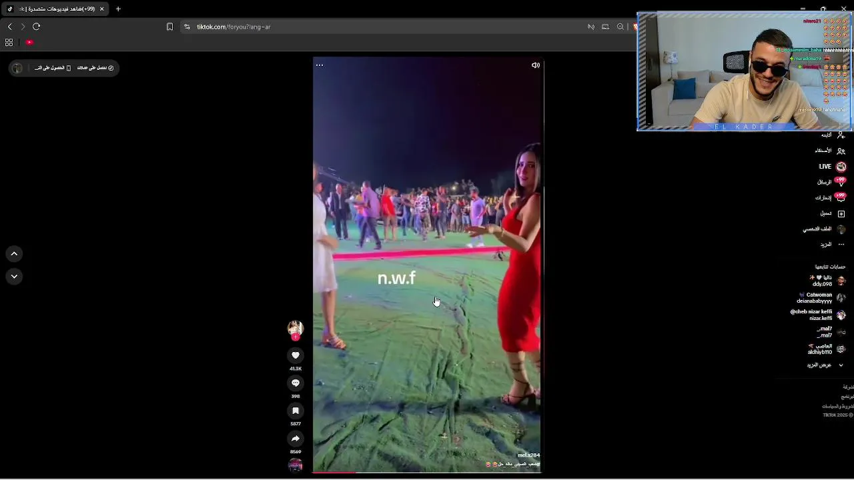Open followed account nizar.keffi
This screenshot has width=854, height=480.
point(818,315)
